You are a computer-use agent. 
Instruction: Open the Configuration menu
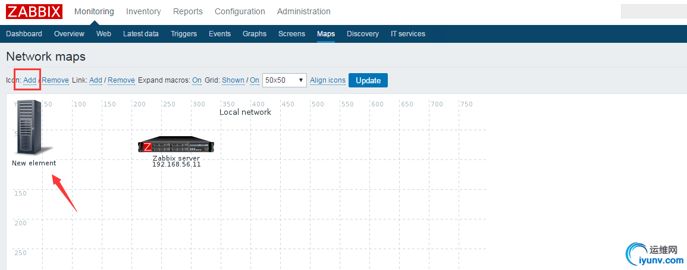tap(240, 11)
